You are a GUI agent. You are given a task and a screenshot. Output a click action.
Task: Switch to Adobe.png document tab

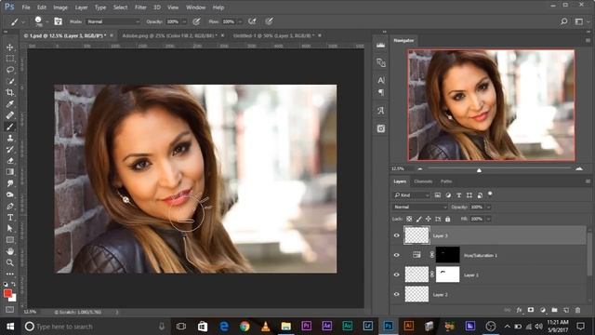click(169, 35)
